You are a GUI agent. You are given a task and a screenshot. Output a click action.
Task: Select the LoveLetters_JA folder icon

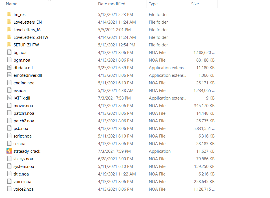(x=9, y=29)
